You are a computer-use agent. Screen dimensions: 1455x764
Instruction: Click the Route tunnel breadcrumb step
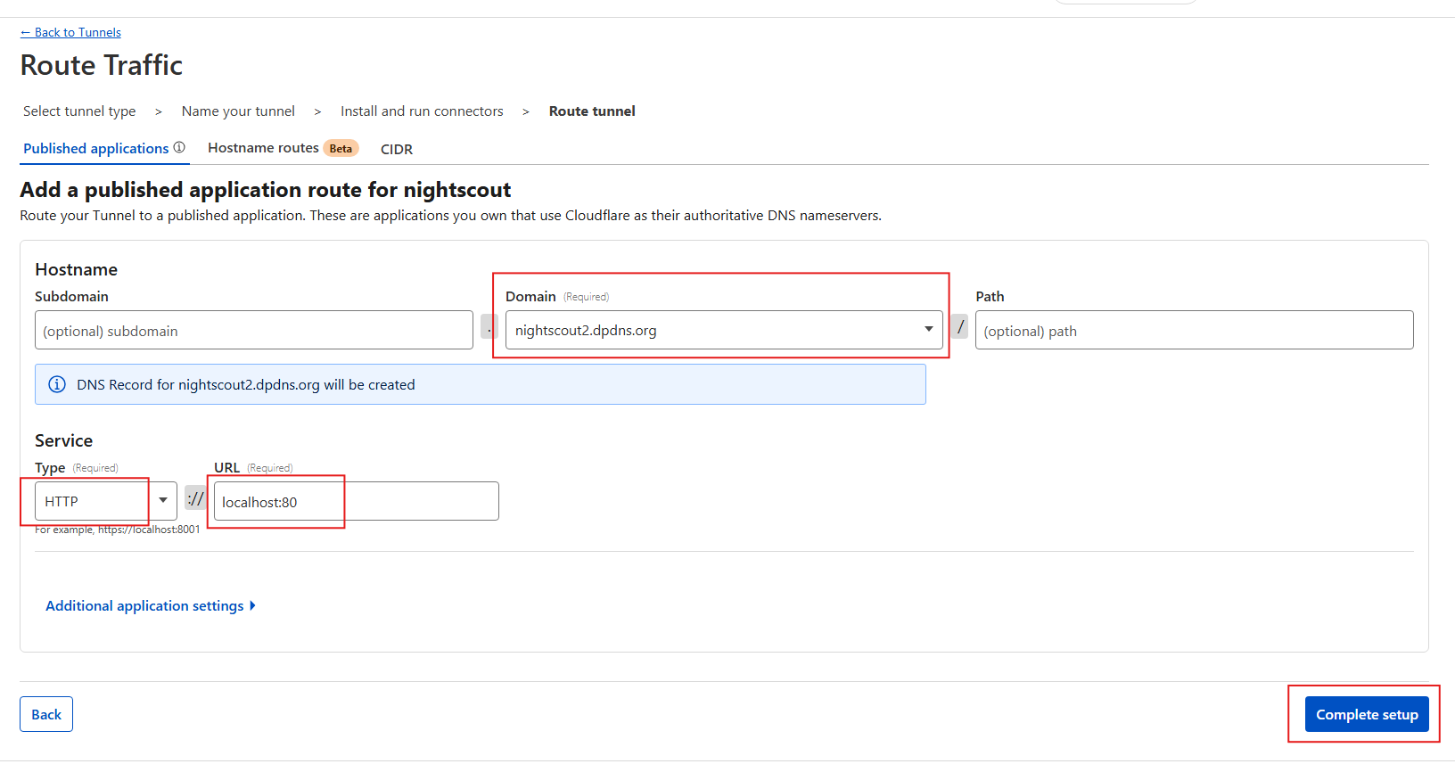pos(592,111)
